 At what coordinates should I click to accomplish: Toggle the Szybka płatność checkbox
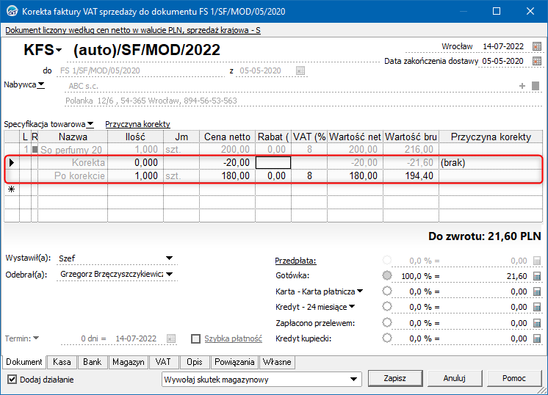click(x=195, y=338)
